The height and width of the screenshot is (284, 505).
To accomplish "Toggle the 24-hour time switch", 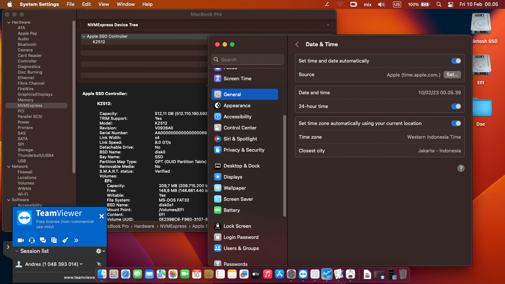I will click(x=456, y=106).
